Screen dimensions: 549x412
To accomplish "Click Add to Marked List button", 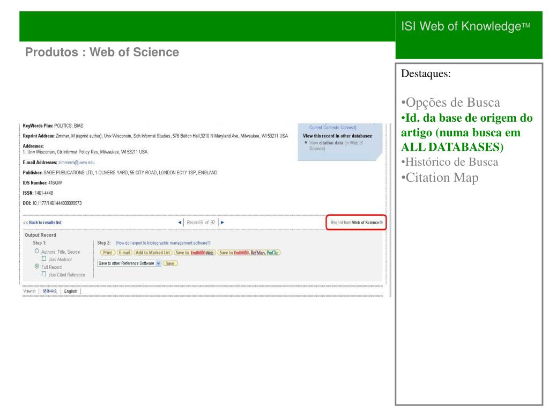I will [x=153, y=253].
